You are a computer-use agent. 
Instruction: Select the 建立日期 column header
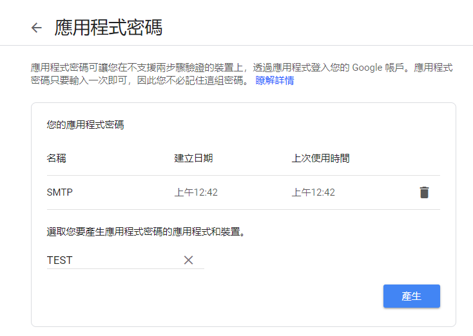[193, 158]
